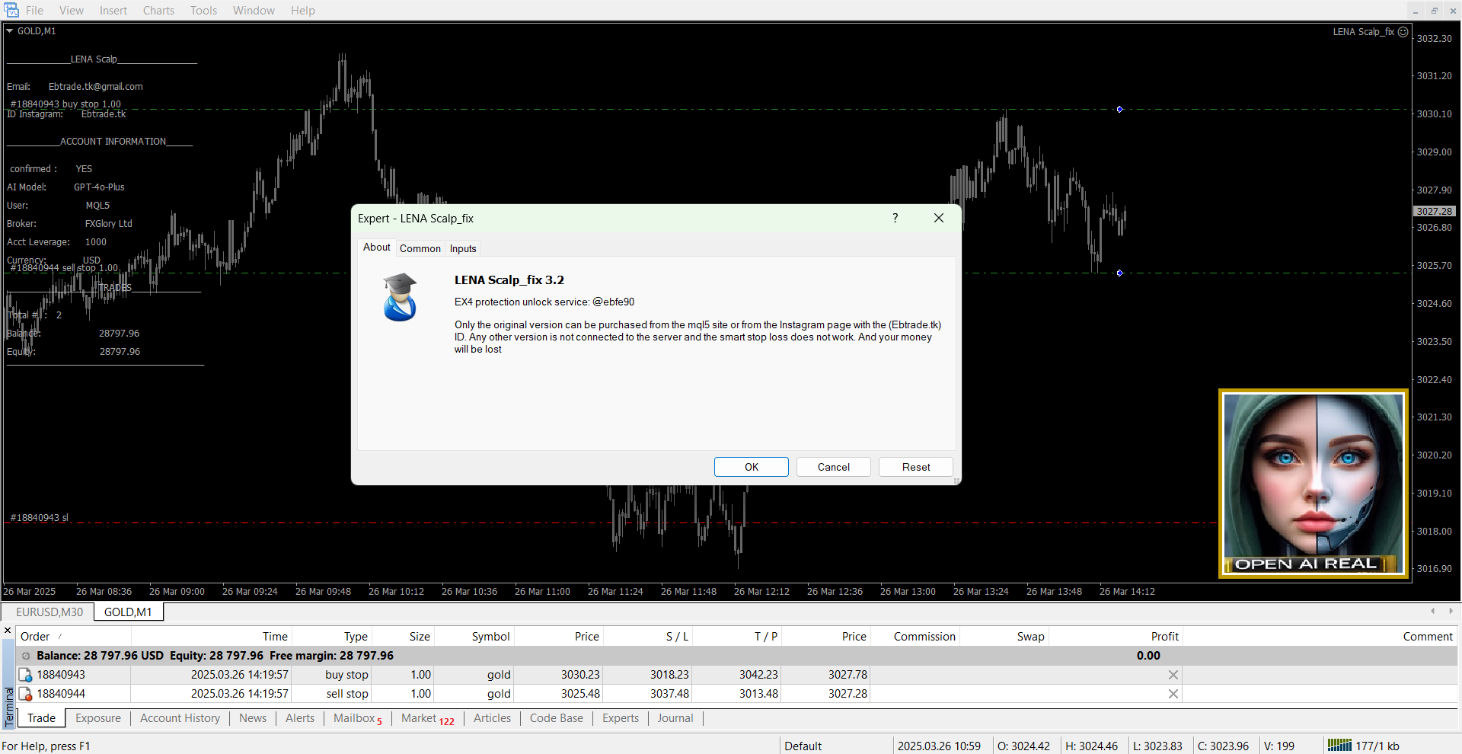Sort orders by the Size column header
The width and height of the screenshot is (1462, 754).
(404, 637)
